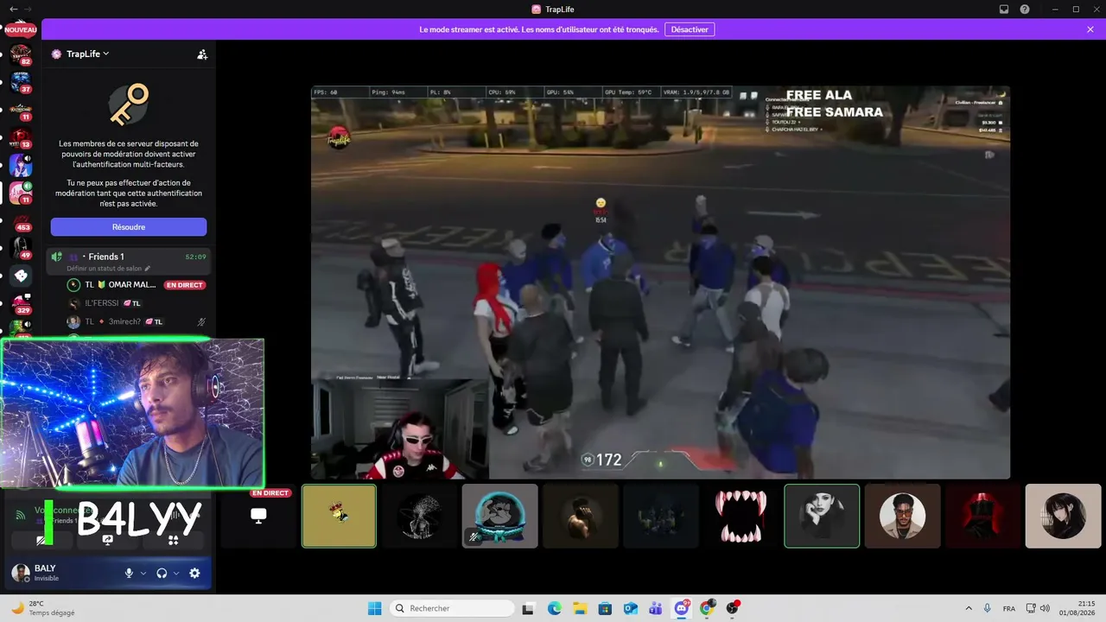
Task: Edit the voice channel status pencil icon
Action: (x=147, y=269)
